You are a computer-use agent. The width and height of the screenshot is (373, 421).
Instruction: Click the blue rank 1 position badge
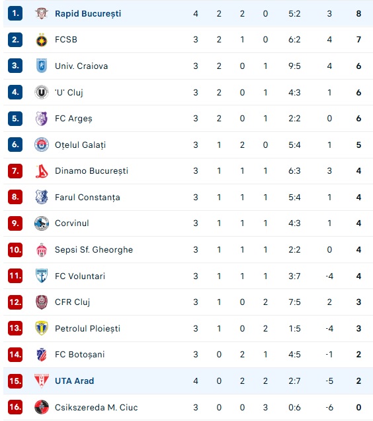tap(15, 13)
